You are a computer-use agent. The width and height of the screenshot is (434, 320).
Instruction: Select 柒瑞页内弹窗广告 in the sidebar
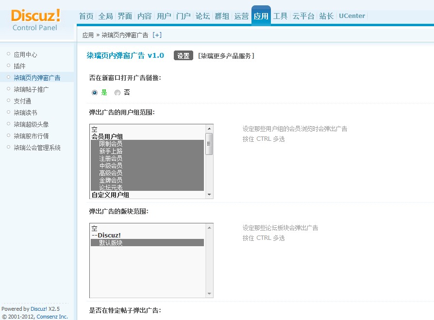coord(37,78)
